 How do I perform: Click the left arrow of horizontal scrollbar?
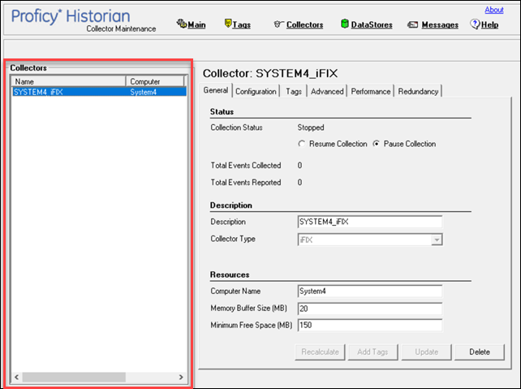click(16, 377)
